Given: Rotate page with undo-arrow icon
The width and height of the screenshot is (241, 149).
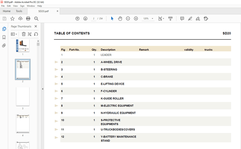Looking at the screenshot, I should 36,34.
